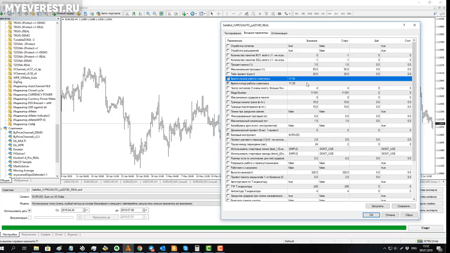Open the Calculator taskbar icon

pos(197,248)
